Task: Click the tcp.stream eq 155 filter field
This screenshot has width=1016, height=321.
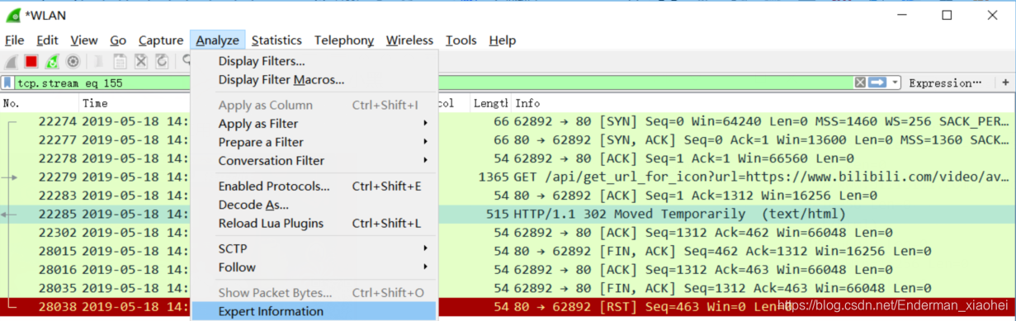Action: tap(433, 83)
